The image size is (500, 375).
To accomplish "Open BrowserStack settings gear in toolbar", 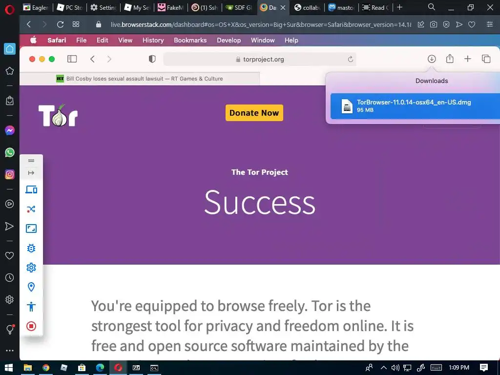I will [31, 268].
